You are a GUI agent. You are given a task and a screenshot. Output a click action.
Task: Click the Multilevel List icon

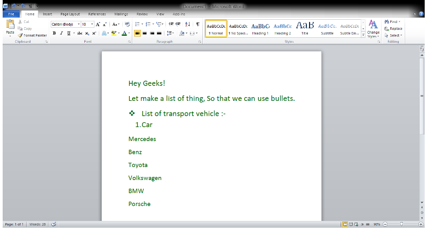159,25
